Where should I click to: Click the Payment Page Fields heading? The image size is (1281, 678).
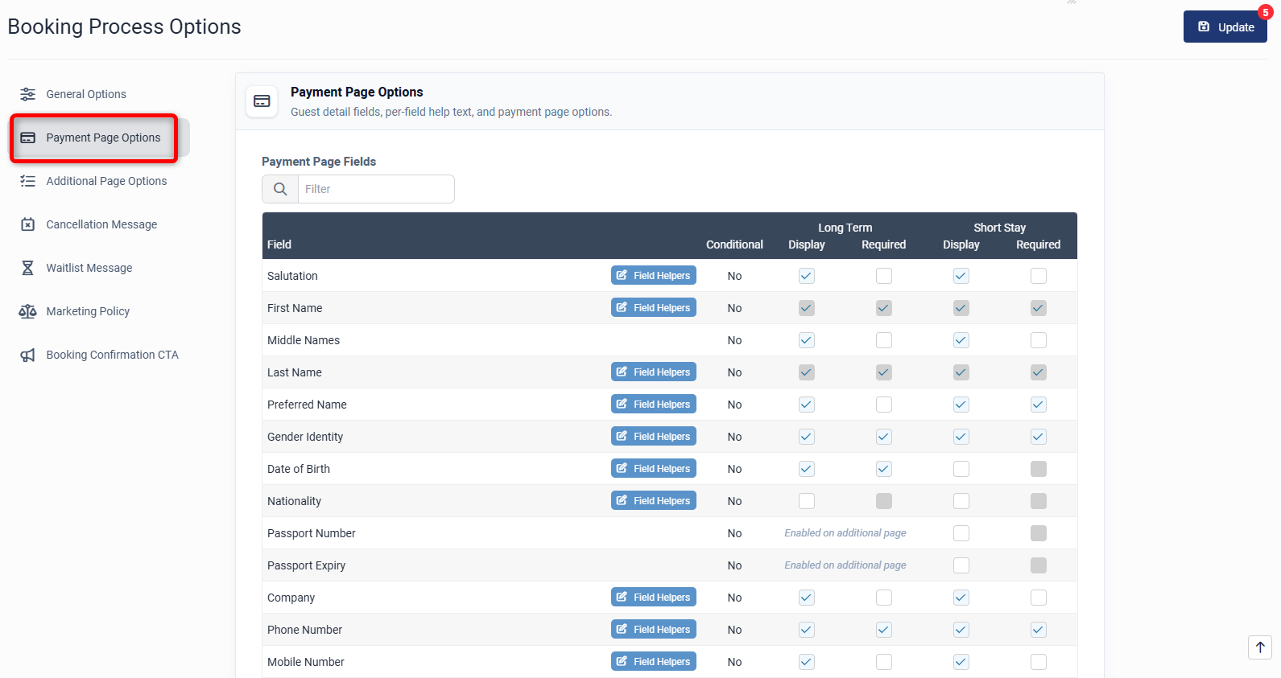319,162
